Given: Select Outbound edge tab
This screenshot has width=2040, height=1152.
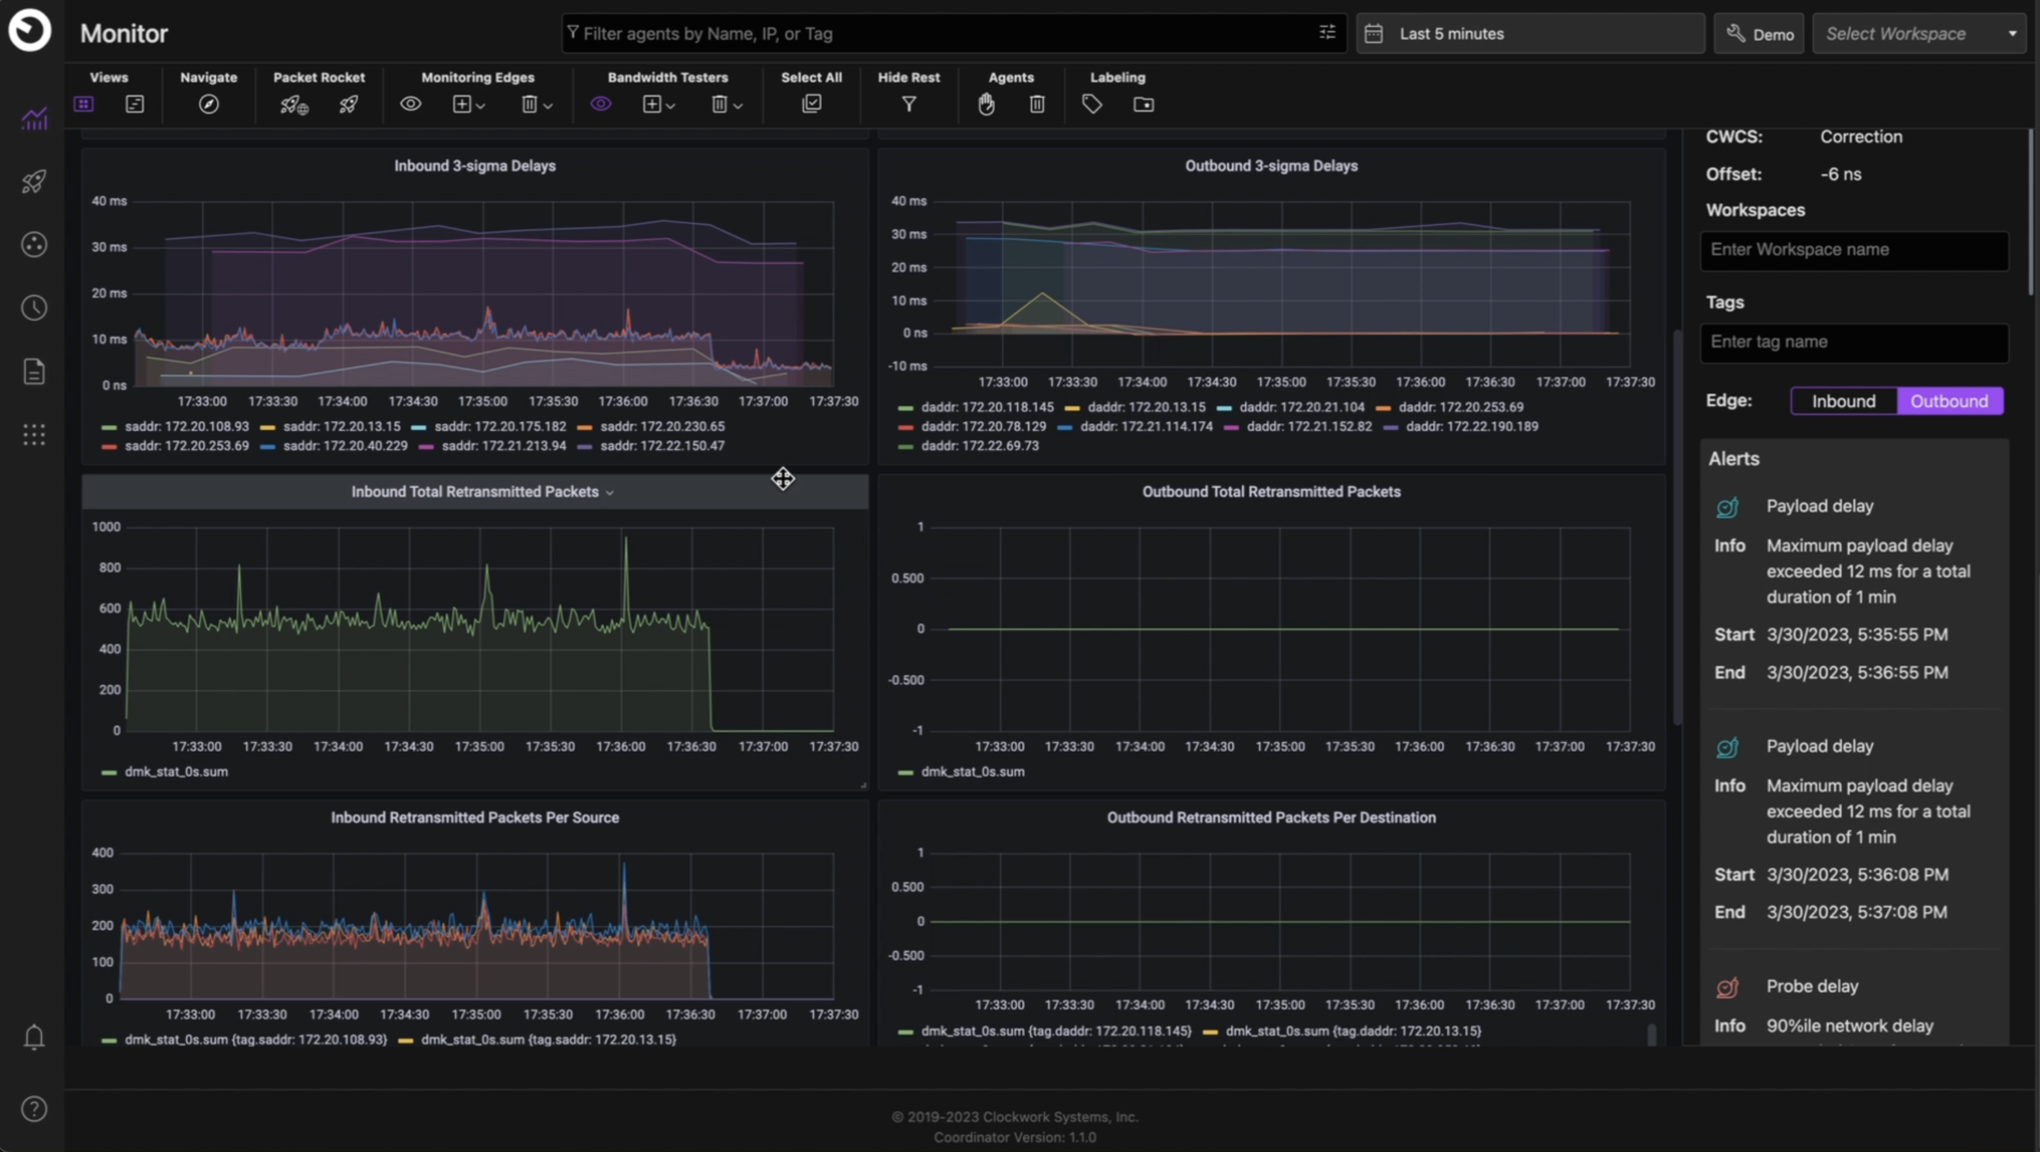Looking at the screenshot, I should 1949,401.
